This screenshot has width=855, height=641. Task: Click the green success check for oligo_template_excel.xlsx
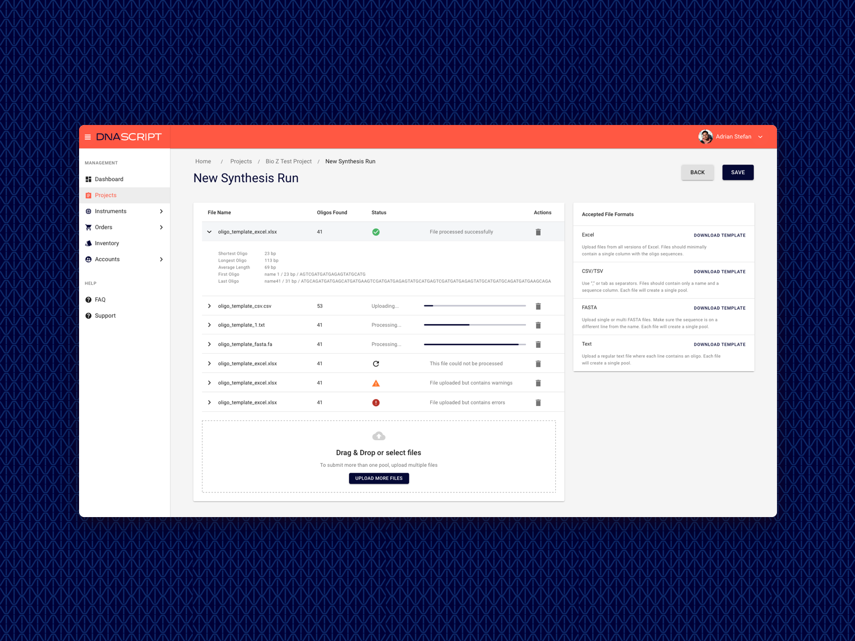376,232
